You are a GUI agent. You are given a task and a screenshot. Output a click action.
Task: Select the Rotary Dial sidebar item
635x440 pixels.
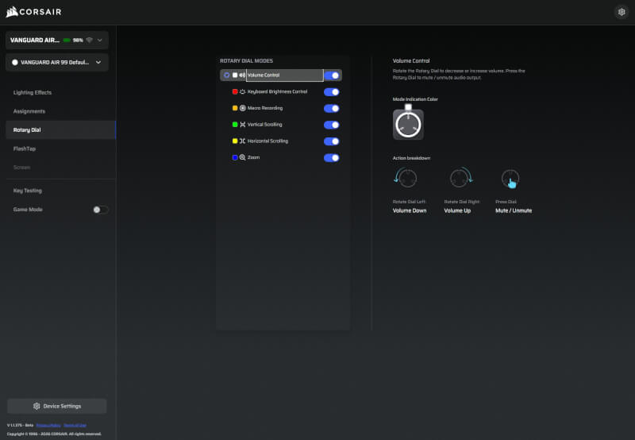61,129
